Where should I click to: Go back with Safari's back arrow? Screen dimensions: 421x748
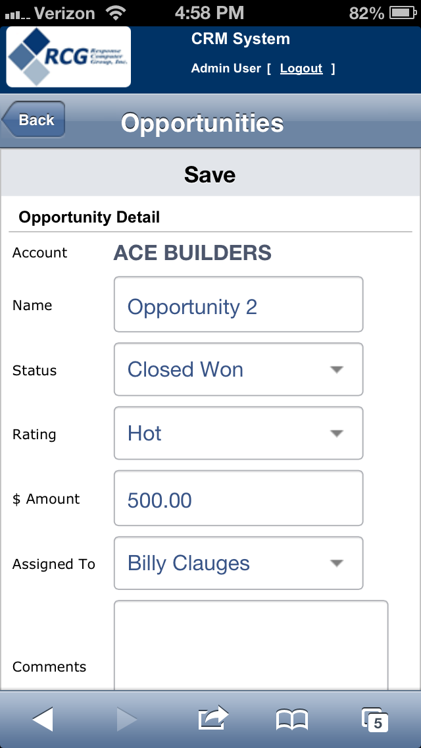(x=43, y=720)
